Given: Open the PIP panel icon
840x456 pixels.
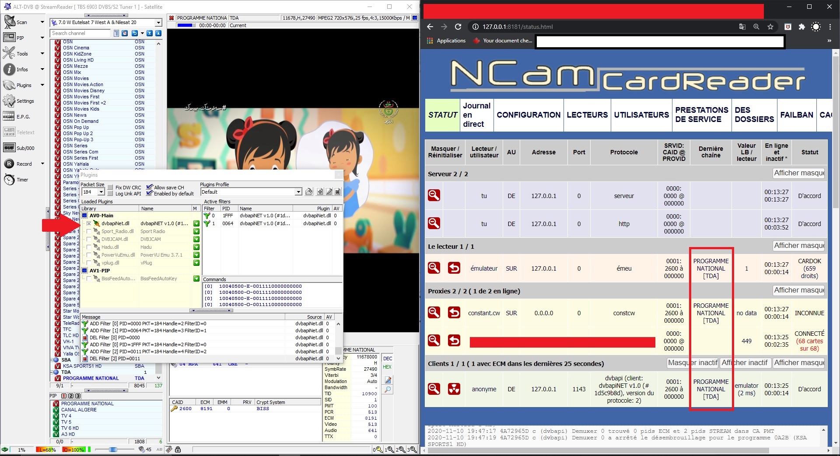Looking at the screenshot, I should click(9, 38).
